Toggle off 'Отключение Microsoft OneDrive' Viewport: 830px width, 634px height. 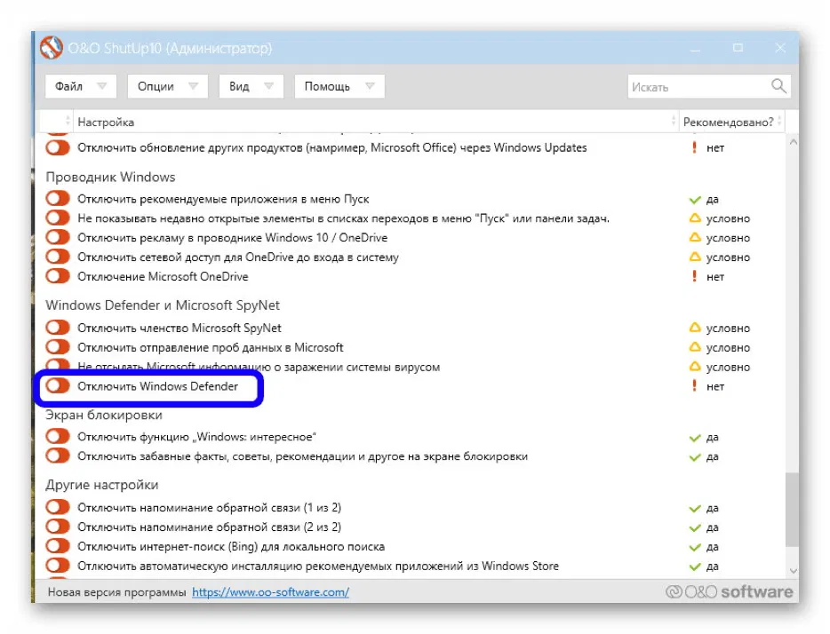57,276
